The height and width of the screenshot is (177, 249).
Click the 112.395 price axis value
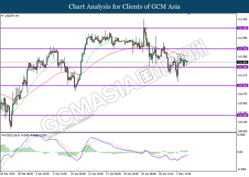point(243,19)
